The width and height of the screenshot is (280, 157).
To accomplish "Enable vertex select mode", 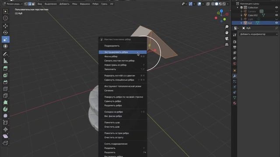I will (x=26, y=4).
